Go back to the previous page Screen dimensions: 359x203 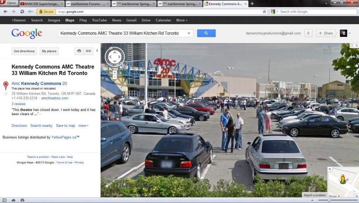pyautogui.click(x=6, y=12)
